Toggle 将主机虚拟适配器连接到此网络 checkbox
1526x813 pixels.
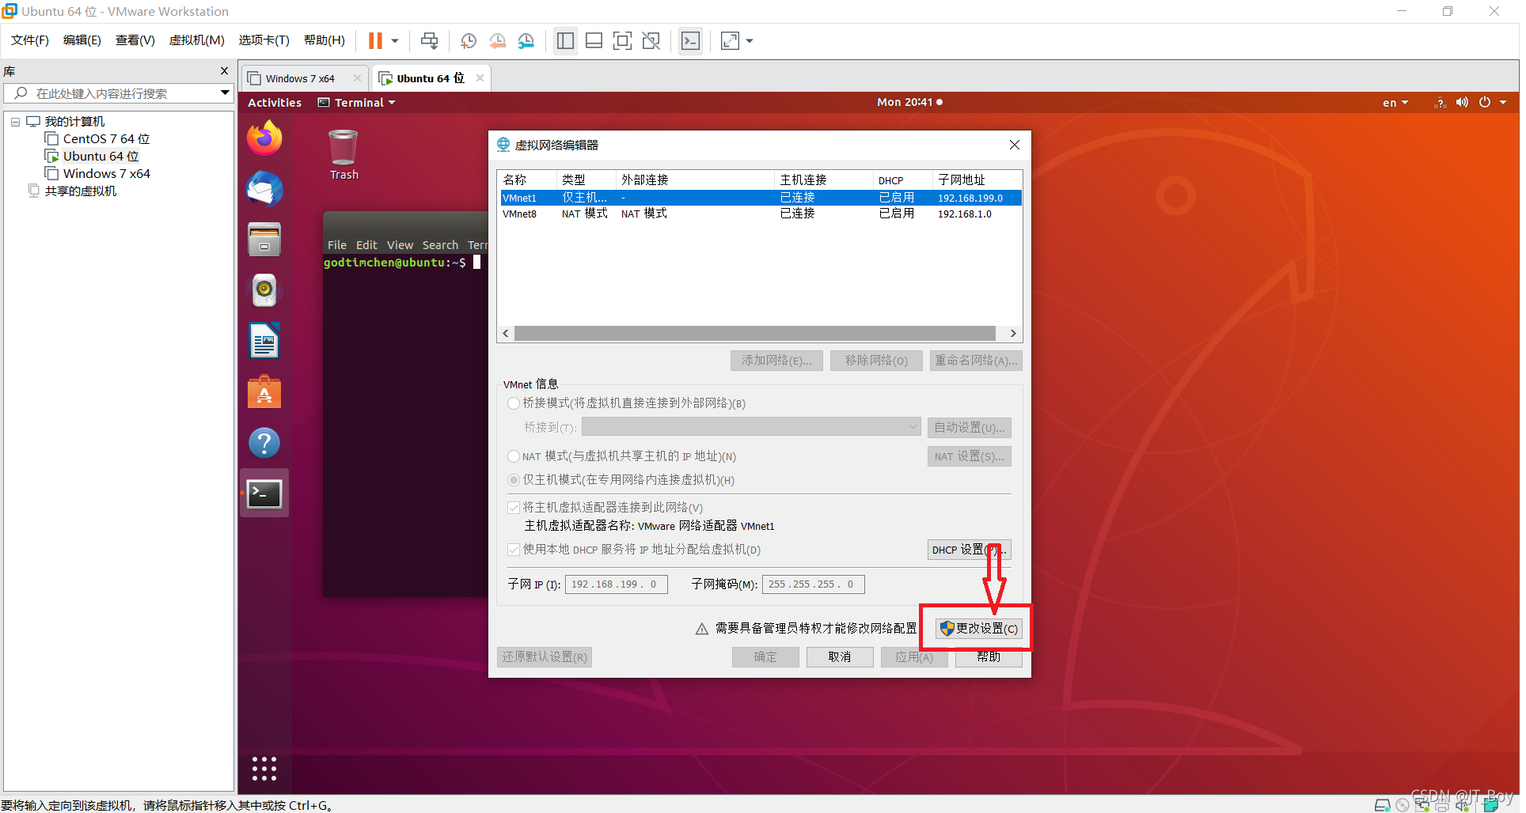[x=514, y=508]
